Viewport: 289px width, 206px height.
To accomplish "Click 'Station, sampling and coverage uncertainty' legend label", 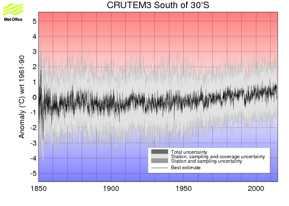I will (x=218, y=157).
